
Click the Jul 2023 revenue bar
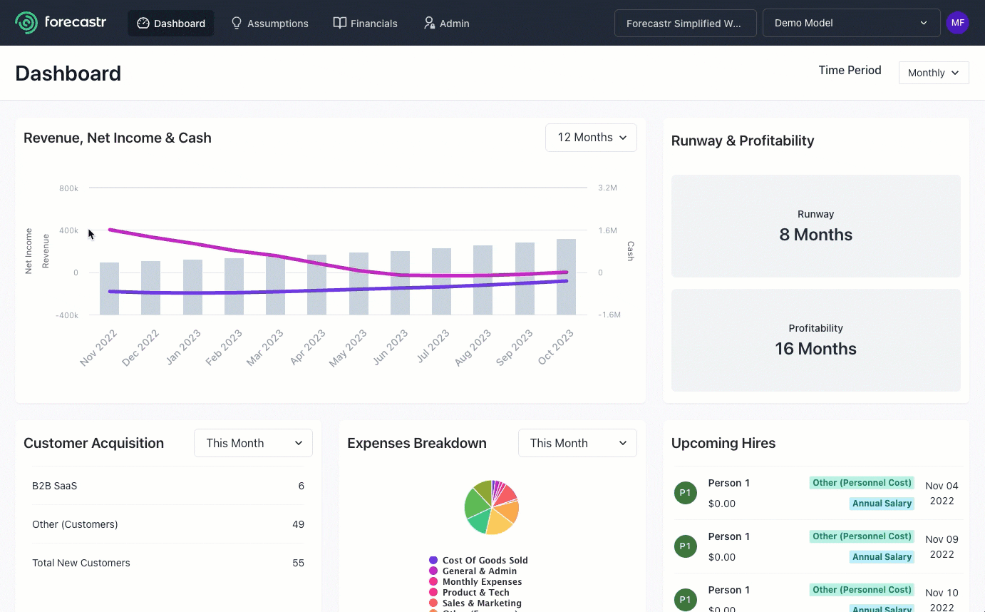[x=441, y=282]
